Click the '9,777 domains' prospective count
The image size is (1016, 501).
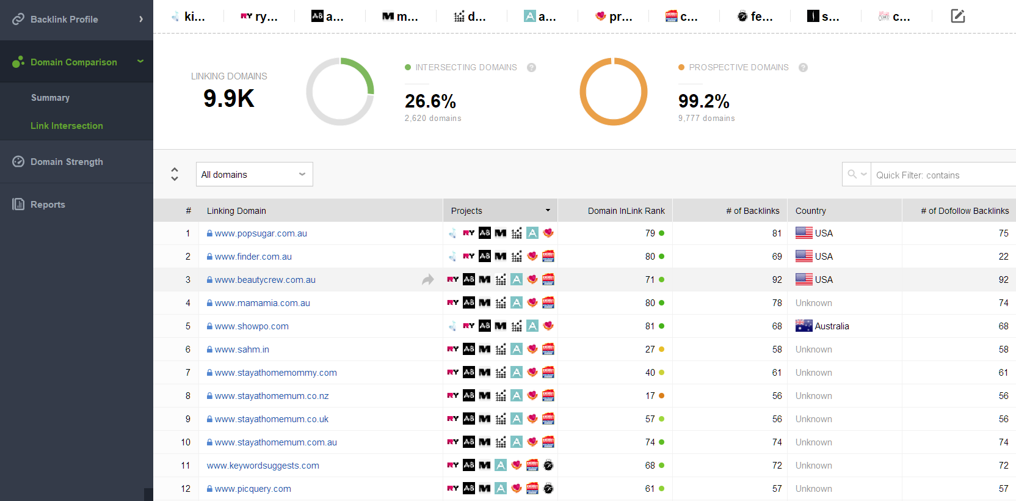coord(706,119)
